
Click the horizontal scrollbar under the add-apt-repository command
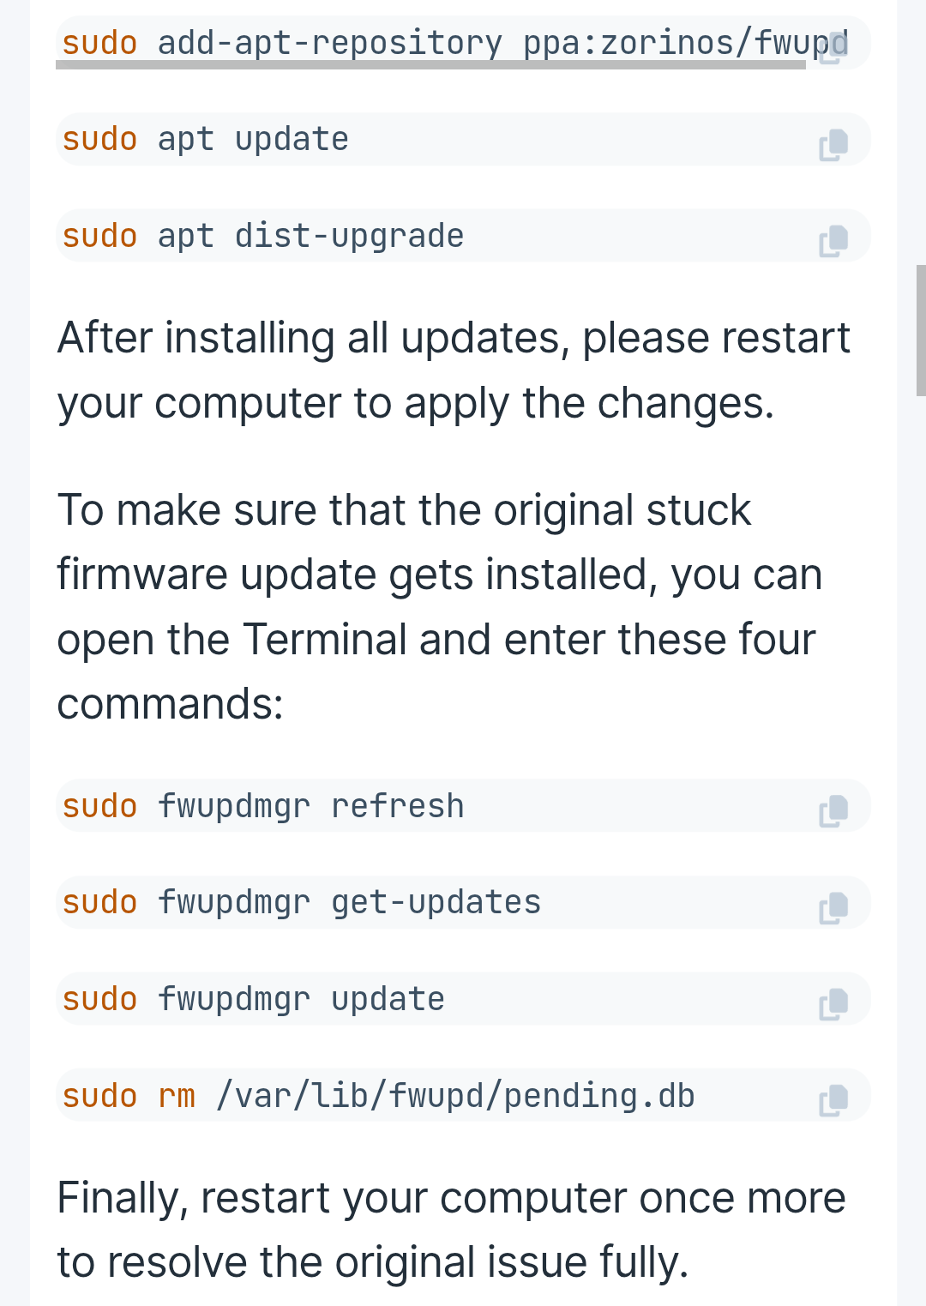430,64
